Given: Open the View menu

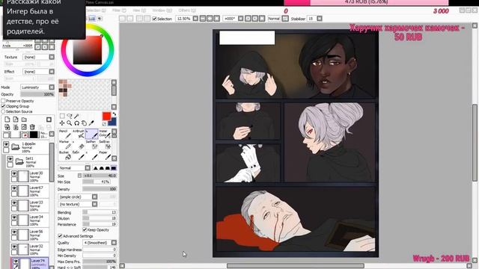Looking at the screenshot, I should tap(139, 10).
